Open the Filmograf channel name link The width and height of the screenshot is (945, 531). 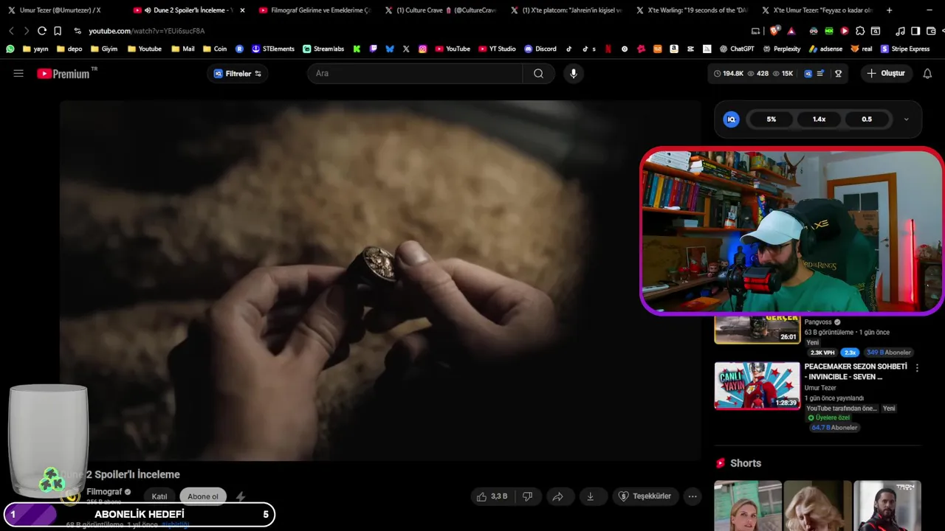[x=104, y=492]
